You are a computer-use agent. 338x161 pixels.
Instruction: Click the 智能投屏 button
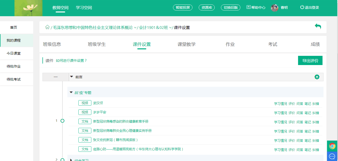click(183, 7)
